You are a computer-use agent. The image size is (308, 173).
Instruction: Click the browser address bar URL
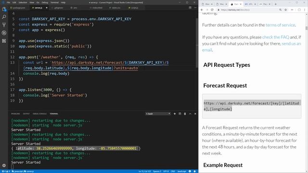pyautogui.click(x=235, y=10)
